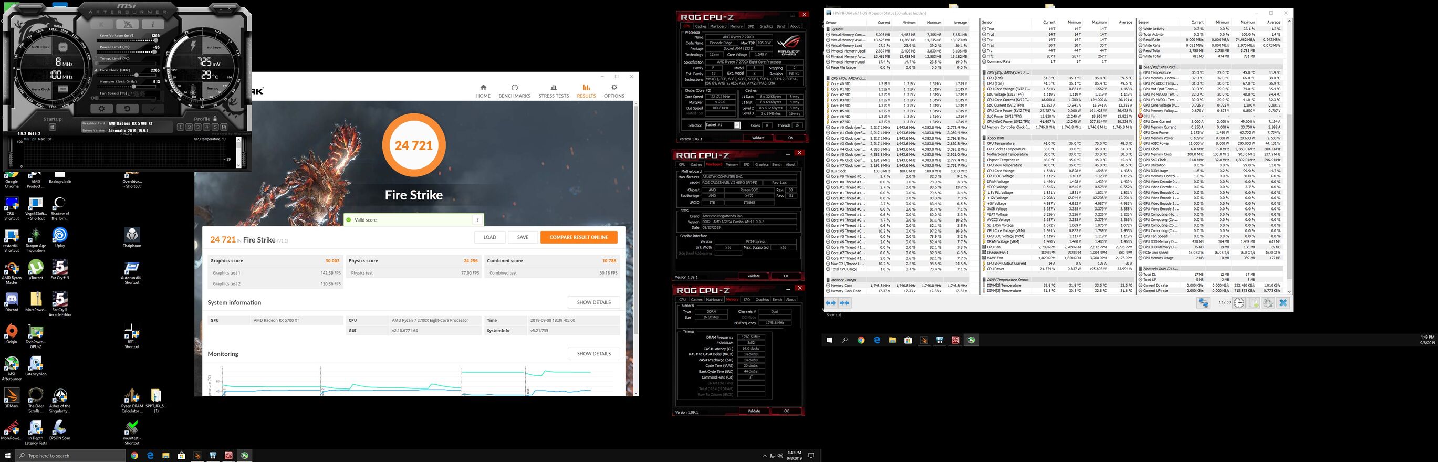Switch top CPU-Z window to Caches tab

click(701, 26)
